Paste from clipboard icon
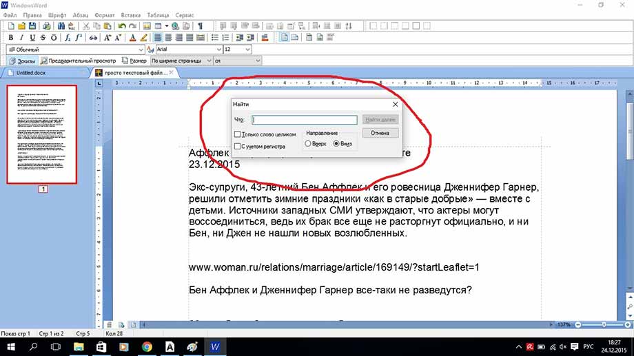The height and width of the screenshot is (356, 634). [107, 26]
